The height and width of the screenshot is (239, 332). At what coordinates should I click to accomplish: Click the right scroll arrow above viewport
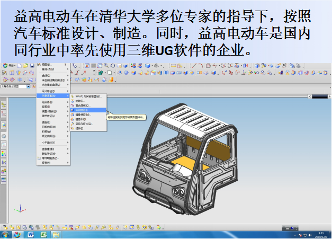pyautogui.click(x=329, y=96)
